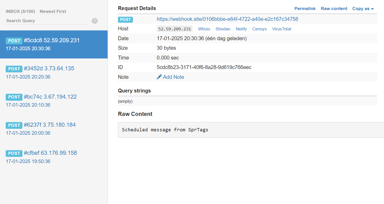The width and height of the screenshot is (384, 204).
Task: Click the POST badge of request #bc74c
Action: point(14,97)
